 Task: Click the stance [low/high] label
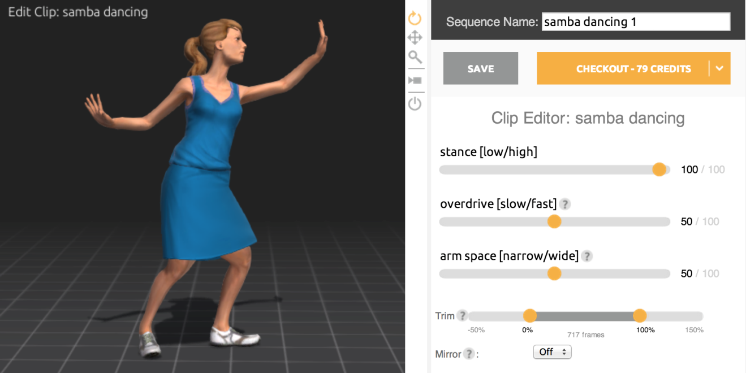click(x=489, y=152)
